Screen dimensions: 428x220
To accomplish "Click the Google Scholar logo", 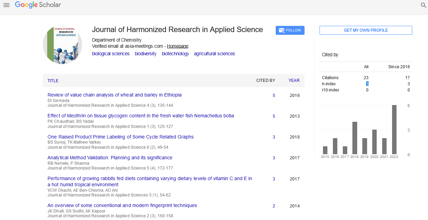I will tap(38, 5).
